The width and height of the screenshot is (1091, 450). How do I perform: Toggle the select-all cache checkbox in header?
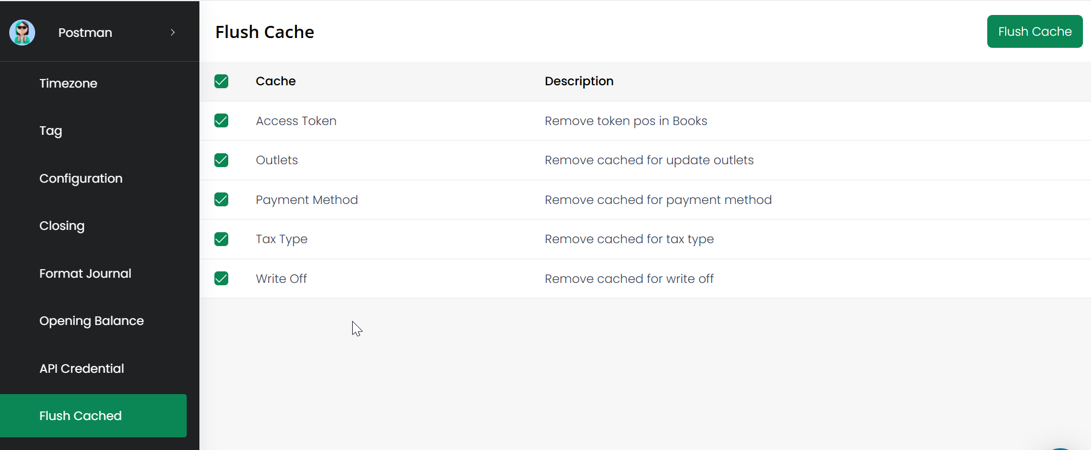[221, 81]
